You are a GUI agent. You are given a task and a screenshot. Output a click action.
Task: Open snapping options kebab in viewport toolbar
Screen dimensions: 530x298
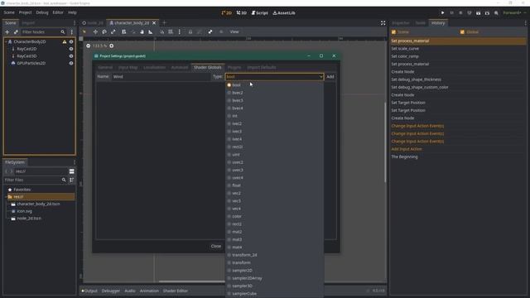click(180, 31)
